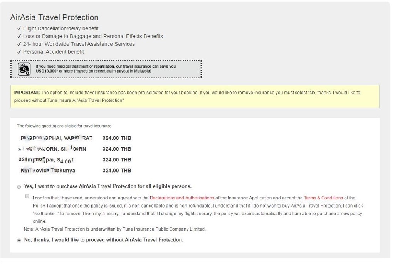
Task: Click '24- hour Worldwide Travel Assistance Services'
Action: click(x=79, y=44)
